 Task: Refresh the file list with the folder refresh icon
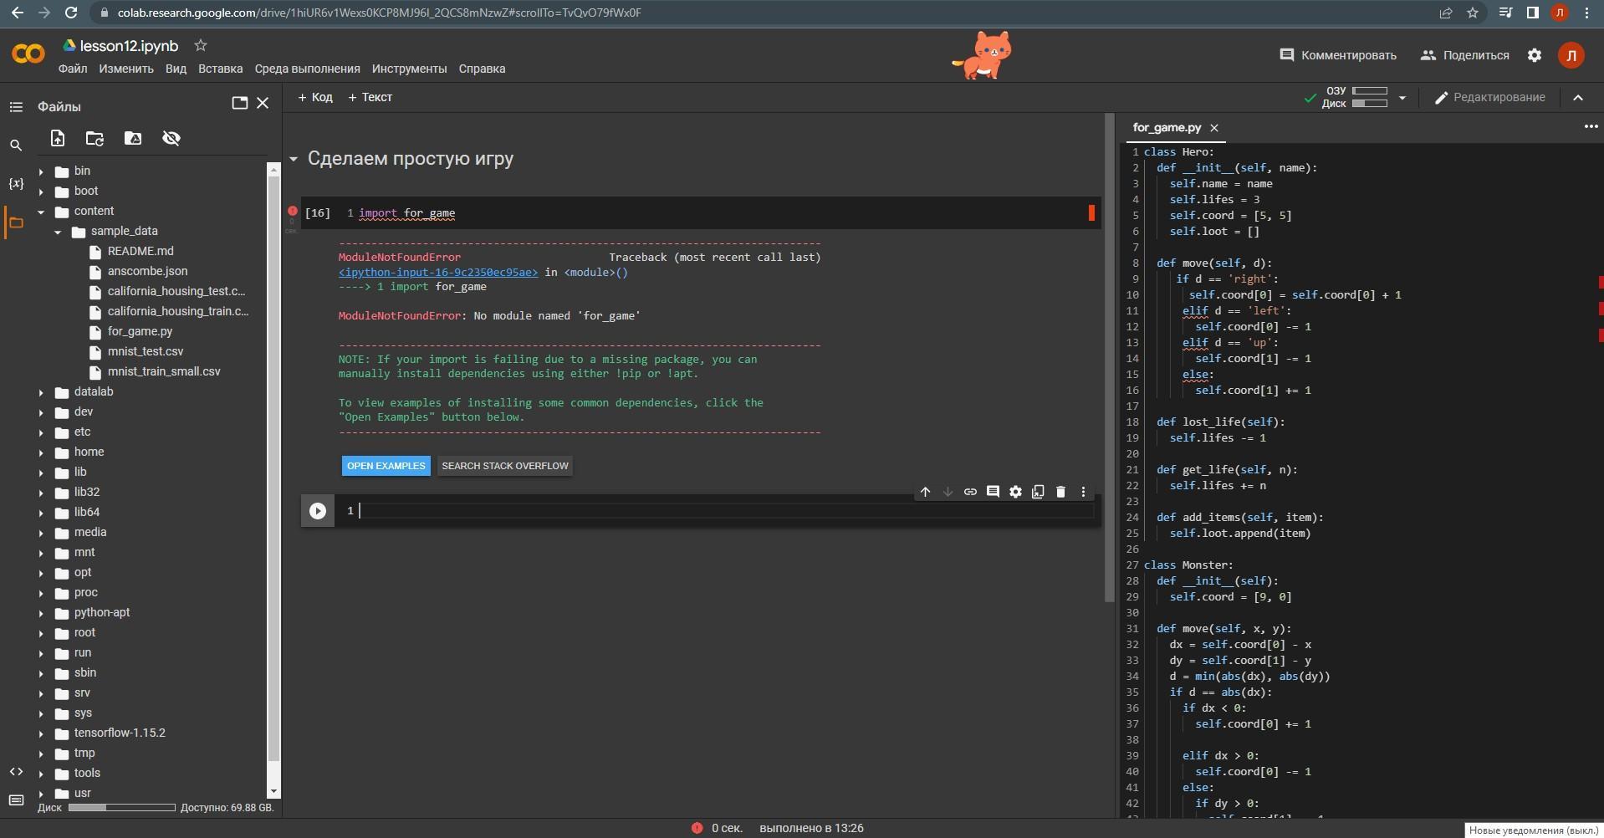[95, 139]
